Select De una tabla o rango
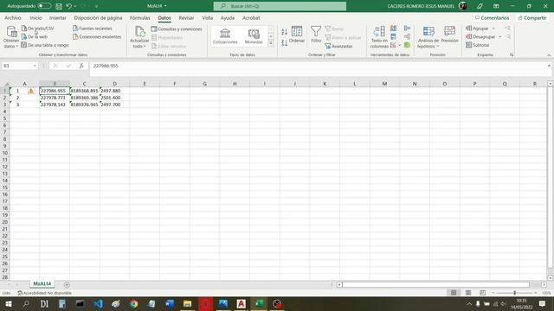The width and height of the screenshot is (554, 311). (45, 45)
